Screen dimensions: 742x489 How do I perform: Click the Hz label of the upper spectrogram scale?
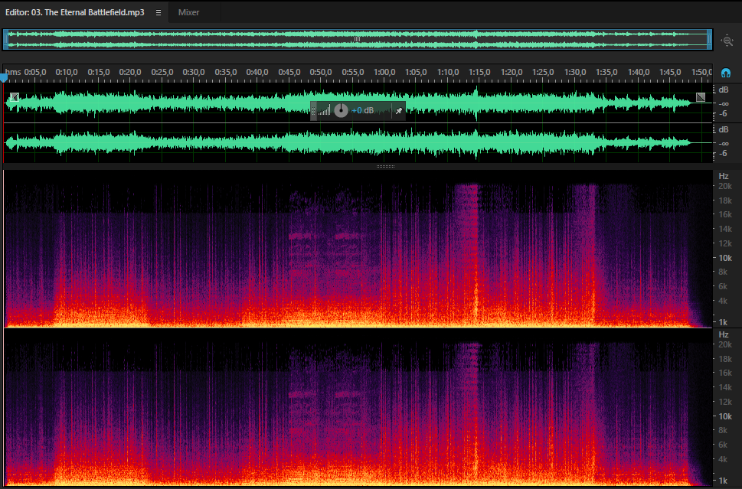(x=724, y=176)
